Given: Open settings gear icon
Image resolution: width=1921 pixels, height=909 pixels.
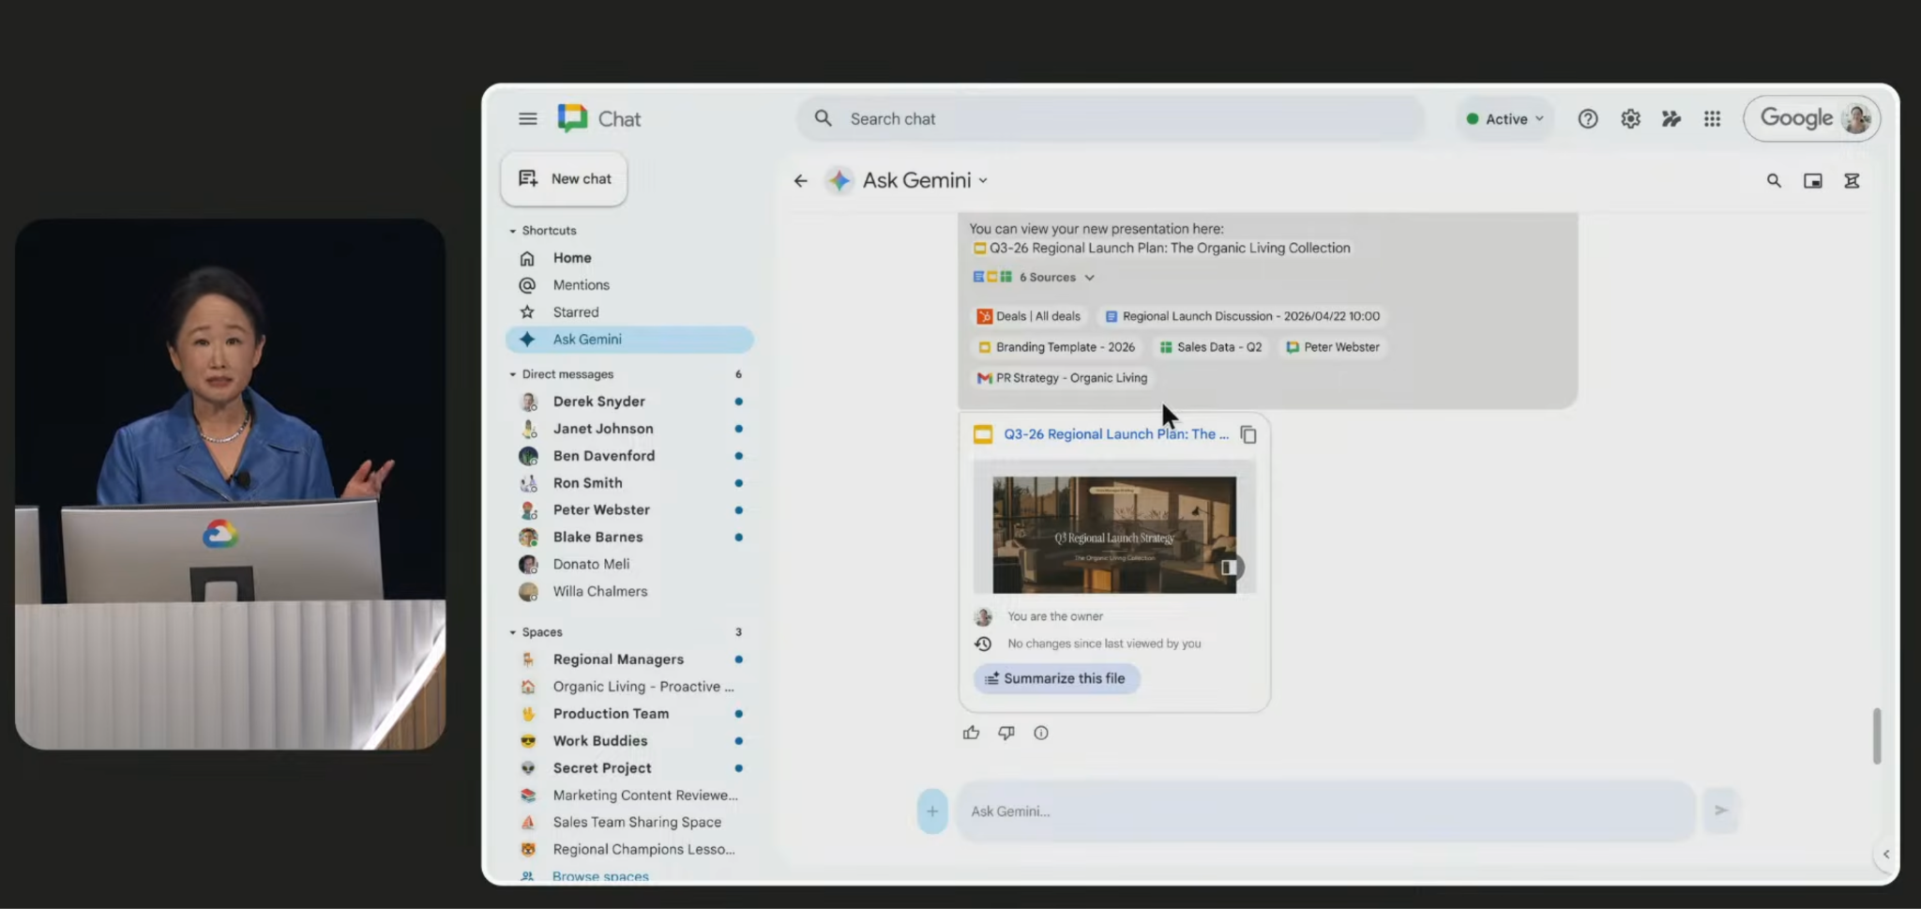Looking at the screenshot, I should [x=1630, y=119].
